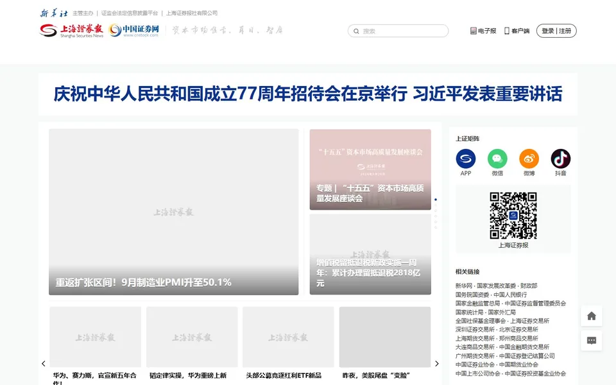Open the 新华网 link

click(463, 286)
